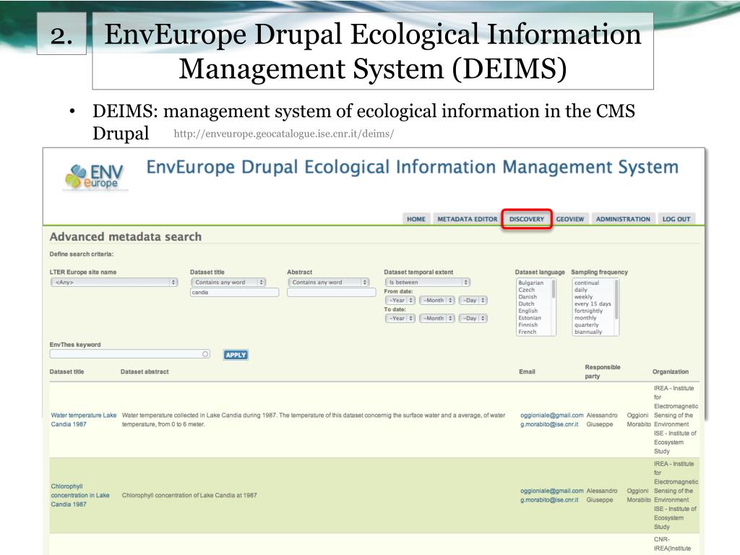Click the site title 'EnvEurope Drupal Ecological Information Management System'
Screen dimensions: 740x555
tap(412, 167)
